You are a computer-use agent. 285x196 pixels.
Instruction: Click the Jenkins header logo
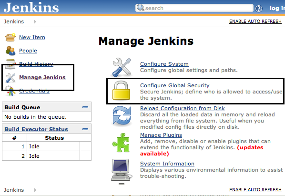pyautogui.click(x=31, y=8)
